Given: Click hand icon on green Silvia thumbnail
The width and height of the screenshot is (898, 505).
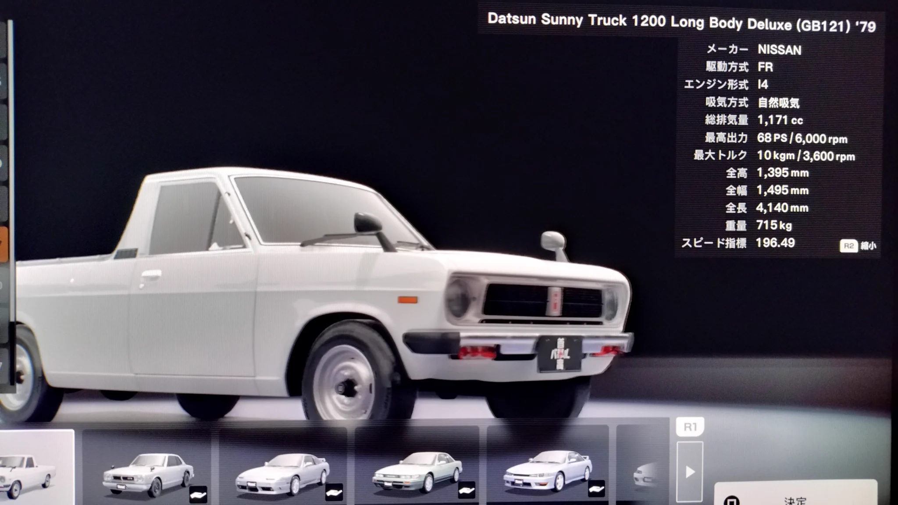Looking at the screenshot, I should (x=466, y=491).
